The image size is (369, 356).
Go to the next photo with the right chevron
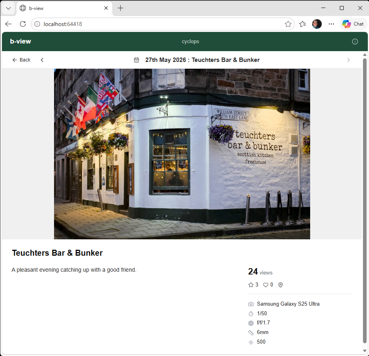[x=348, y=60]
